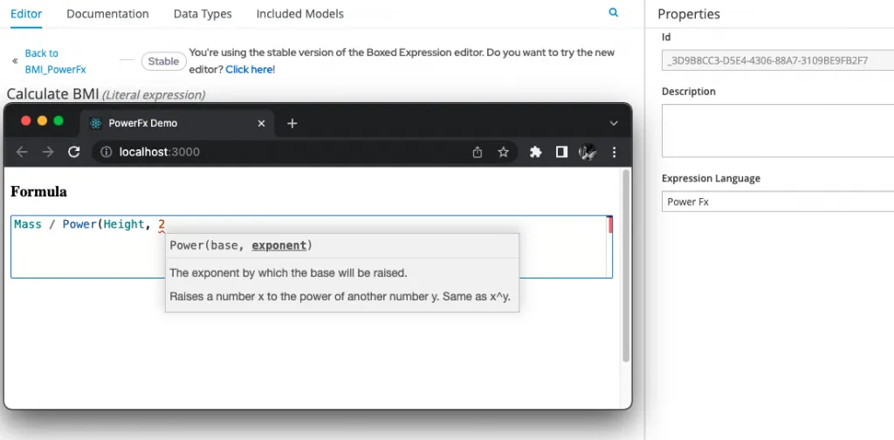Click the search magnifier icon

(614, 12)
